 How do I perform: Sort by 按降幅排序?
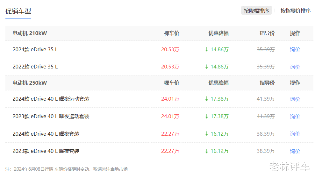[256, 11]
